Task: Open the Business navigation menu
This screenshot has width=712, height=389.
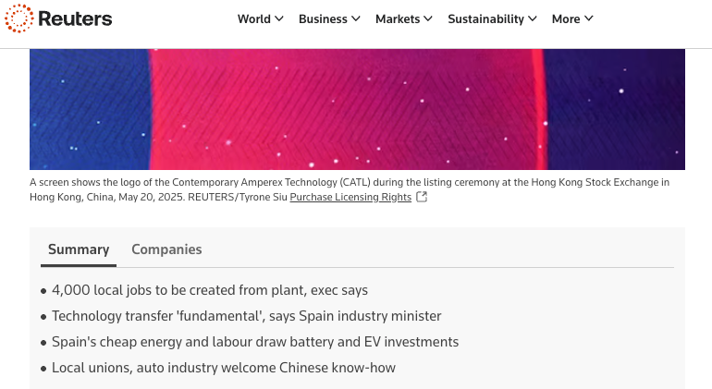Action: (323, 18)
